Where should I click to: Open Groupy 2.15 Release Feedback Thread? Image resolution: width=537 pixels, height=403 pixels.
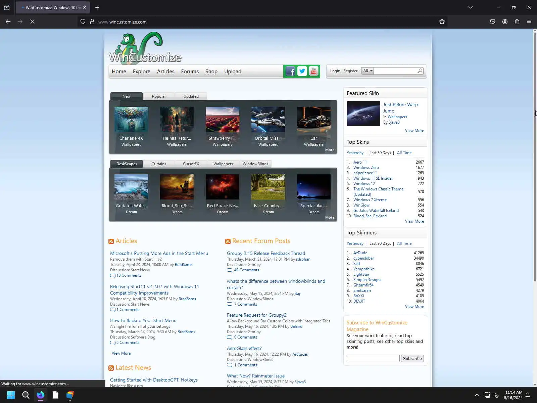coord(266,254)
